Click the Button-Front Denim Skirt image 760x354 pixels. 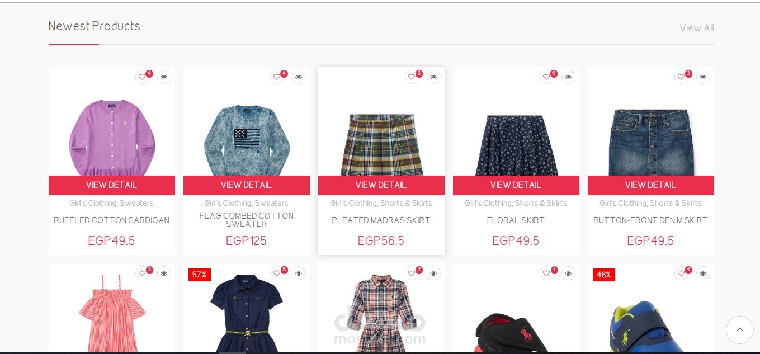tap(651, 141)
